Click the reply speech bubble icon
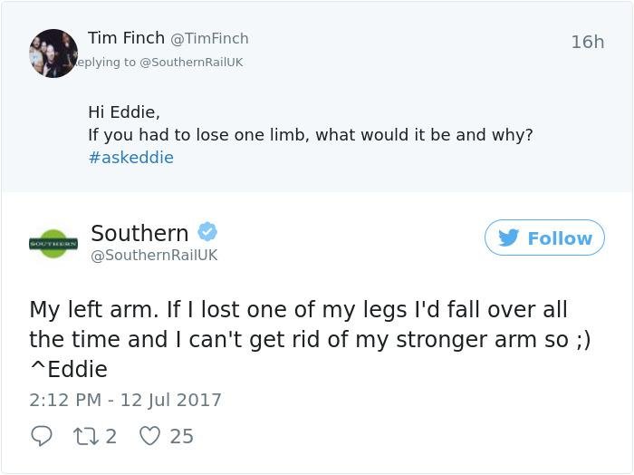The height and width of the screenshot is (475, 634). (42, 436)
